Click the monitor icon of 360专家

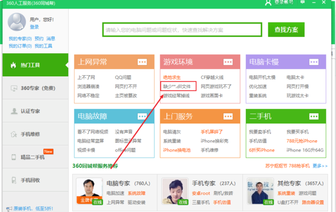[14, 88]
